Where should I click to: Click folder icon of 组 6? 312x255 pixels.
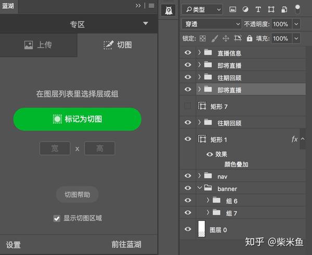coord(216,200)
